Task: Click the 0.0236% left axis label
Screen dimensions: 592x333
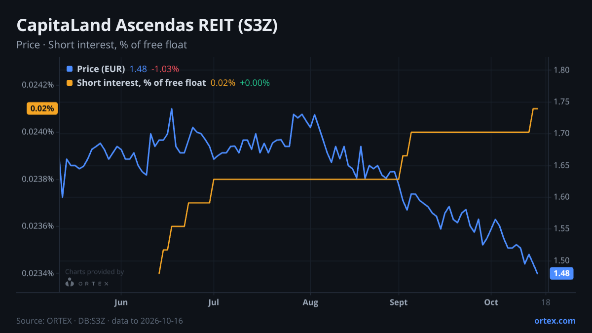Action: pyautogui.click(x=38, y=226)
